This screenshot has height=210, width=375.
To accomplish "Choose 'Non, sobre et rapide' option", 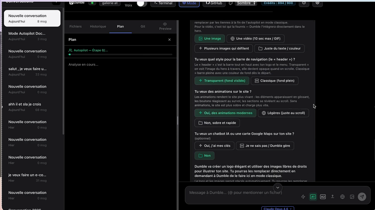I will click(217, 123).
